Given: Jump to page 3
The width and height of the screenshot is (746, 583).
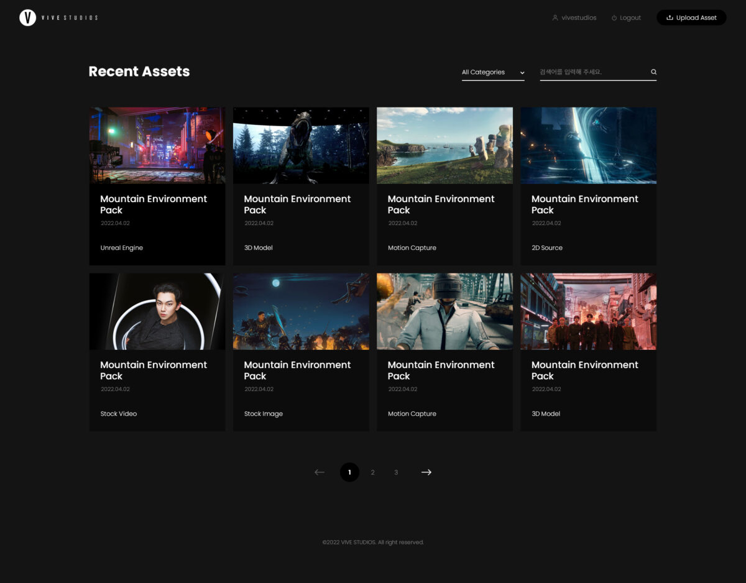Looking at the screenshot, I should pos(396,472).
